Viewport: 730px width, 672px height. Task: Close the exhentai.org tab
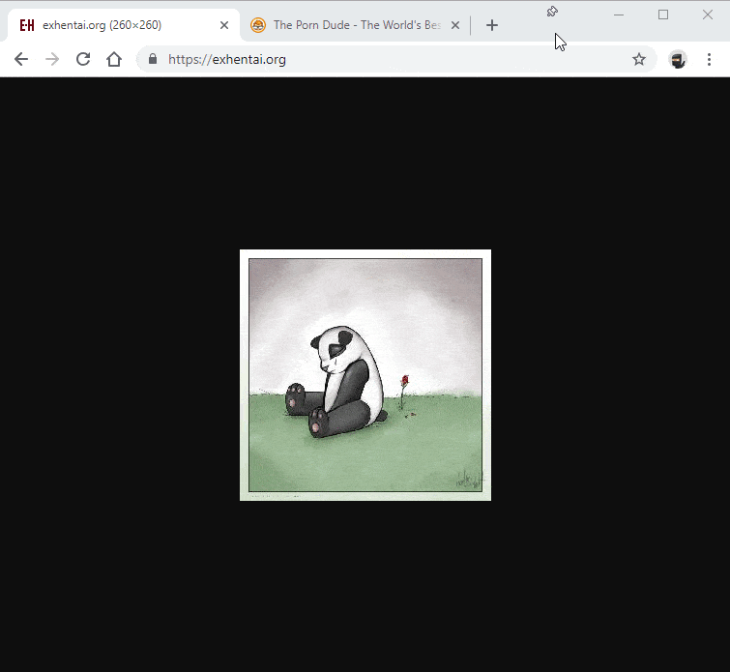pyautogui.click(x=224, y=25)
